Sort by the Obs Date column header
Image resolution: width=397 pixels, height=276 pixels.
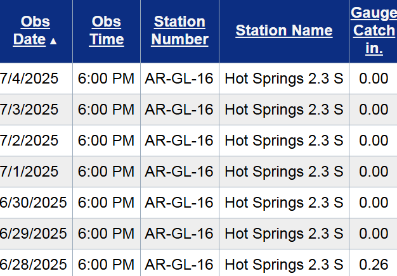point(32,31)
